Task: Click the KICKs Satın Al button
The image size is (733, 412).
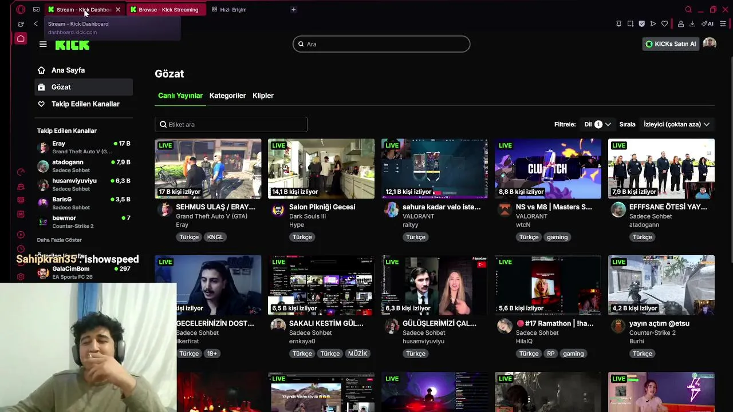Action: [x=671, y=44]
